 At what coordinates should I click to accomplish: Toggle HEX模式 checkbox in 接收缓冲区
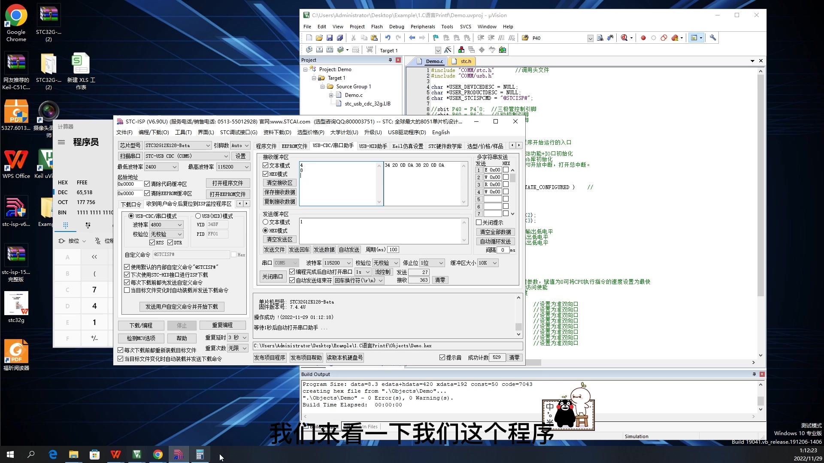pyautogui.click(x=266, y=174)
